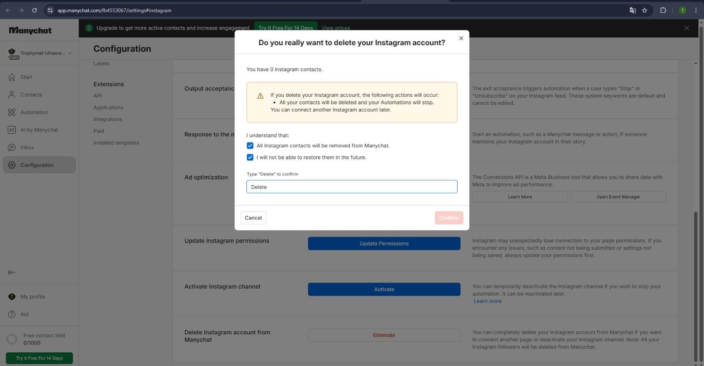Click the 'Type Delete to confirm' input field

click(352, 187)
